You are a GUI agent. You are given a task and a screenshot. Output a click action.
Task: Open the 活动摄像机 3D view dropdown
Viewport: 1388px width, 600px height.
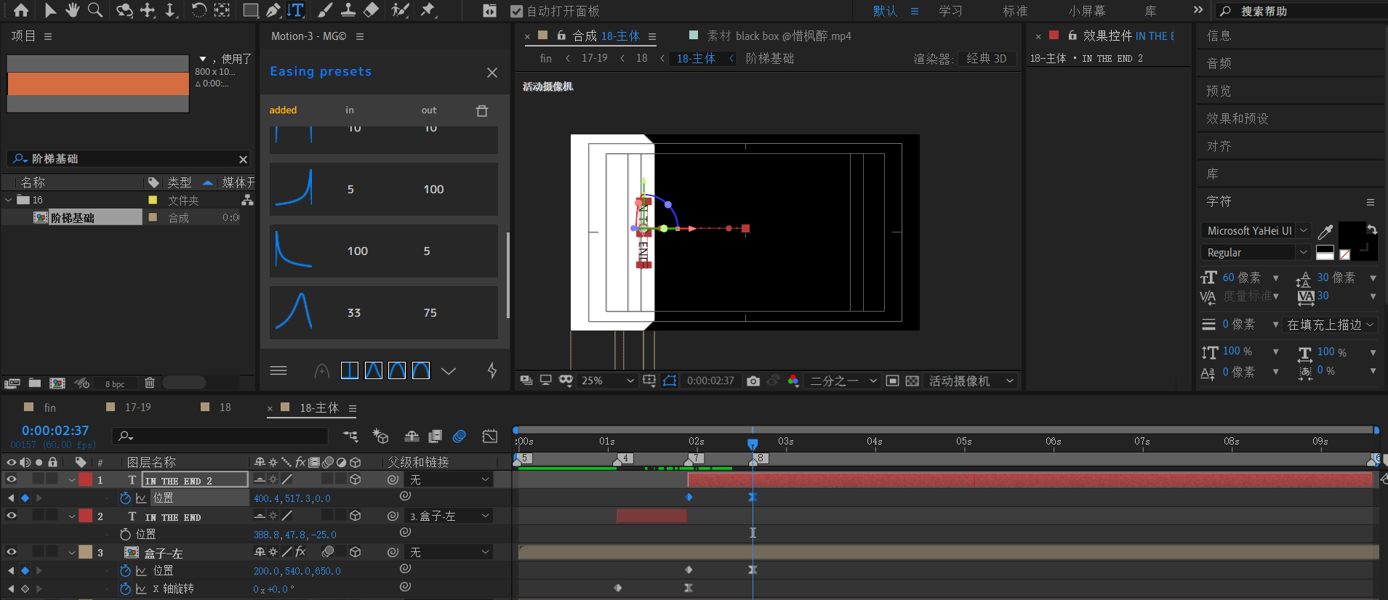(x=971, y=381)
